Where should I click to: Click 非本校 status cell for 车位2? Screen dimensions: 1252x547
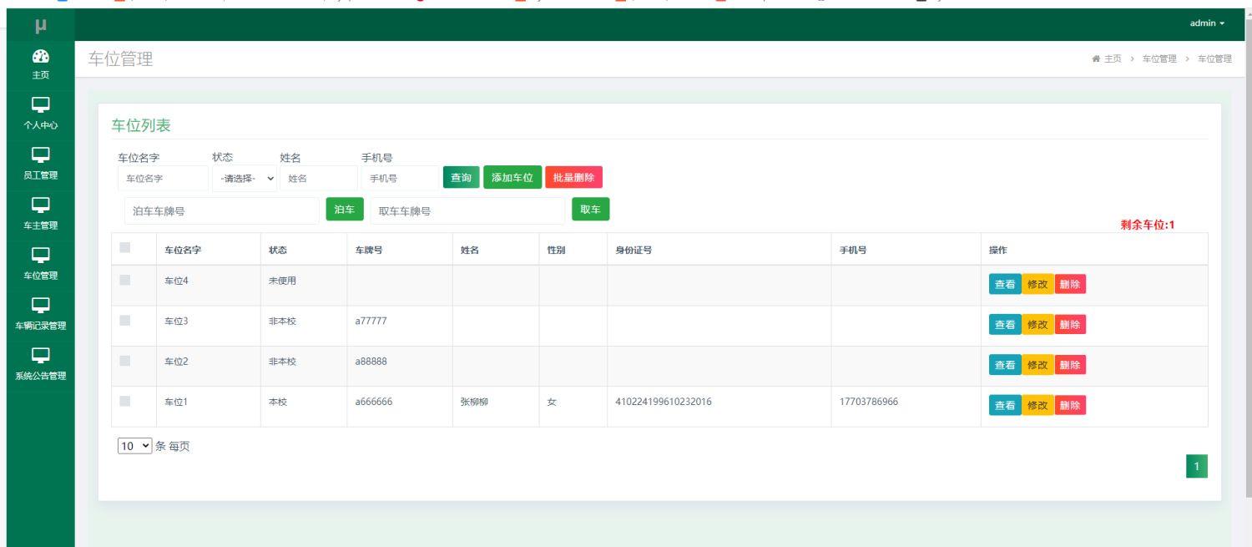(x=282, y=361)
